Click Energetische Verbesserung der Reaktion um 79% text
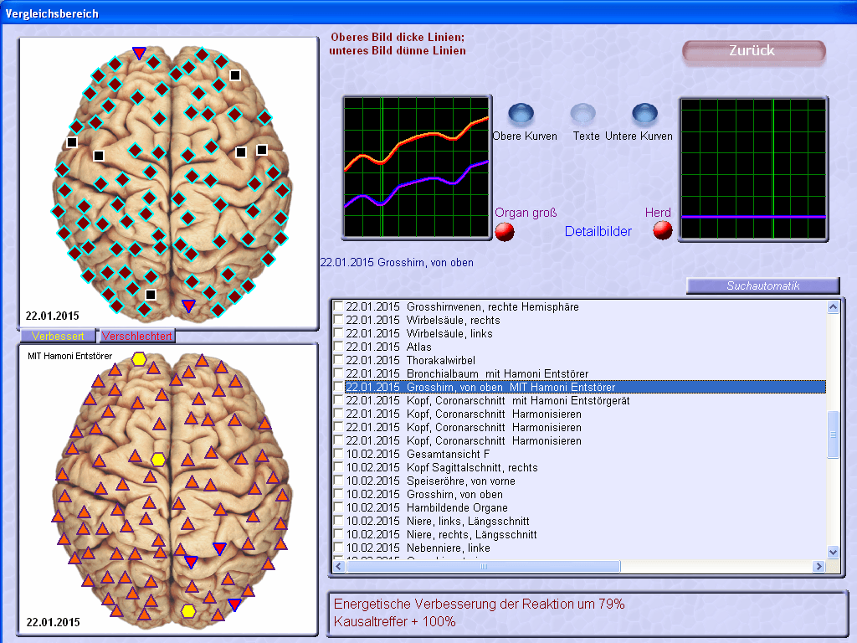Screen dimensions: 857x643 pyautogui.click(x=479, y=604)
